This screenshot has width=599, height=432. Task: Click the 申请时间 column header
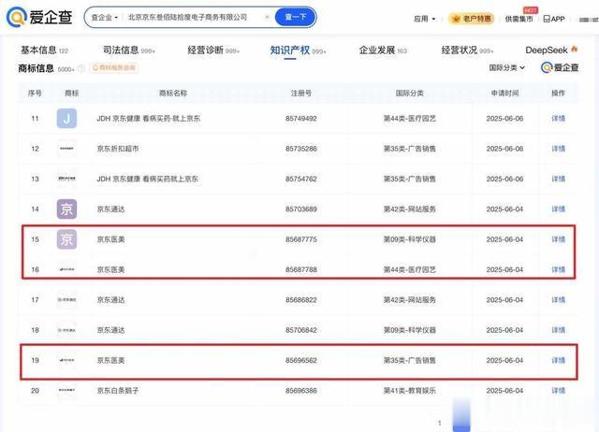504,94
